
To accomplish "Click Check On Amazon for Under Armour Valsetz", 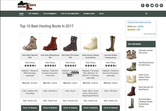I will (91, 108).
